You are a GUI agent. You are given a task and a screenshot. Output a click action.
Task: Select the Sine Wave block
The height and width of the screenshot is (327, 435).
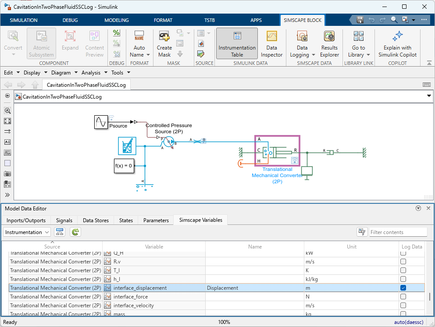coord(101,122)
